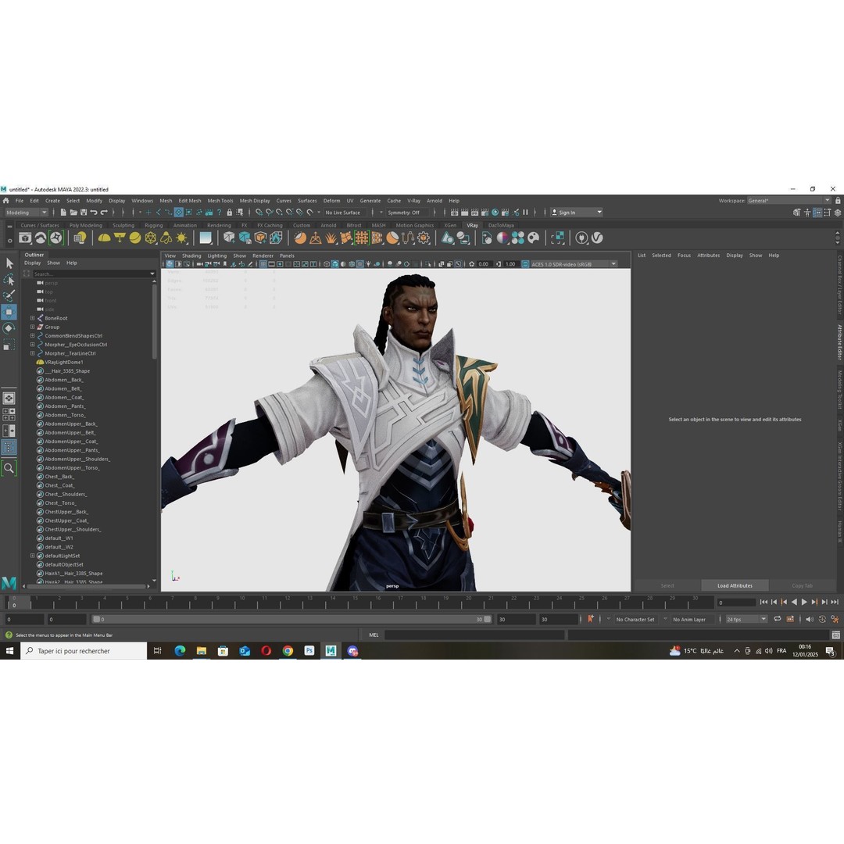Save the scene with the disk icon
This screenshot has width=844, height=844.
tap(84, 213)
